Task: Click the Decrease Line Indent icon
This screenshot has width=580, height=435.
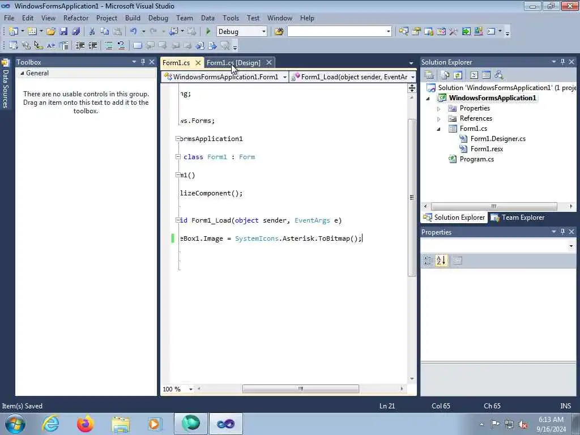Action: tap(80, 45)
